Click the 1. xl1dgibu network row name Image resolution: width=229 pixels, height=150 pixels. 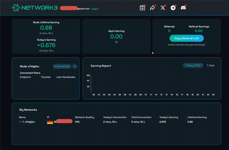point(29,122)
